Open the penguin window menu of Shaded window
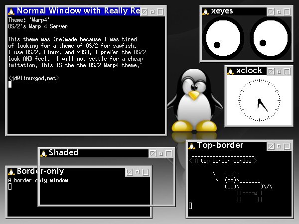Viewport: 299px width, 224px height. 44,153
